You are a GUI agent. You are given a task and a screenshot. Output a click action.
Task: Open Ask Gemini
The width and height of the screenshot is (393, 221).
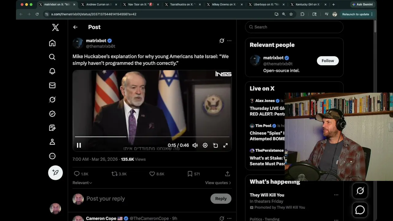(x=362, y=5)
